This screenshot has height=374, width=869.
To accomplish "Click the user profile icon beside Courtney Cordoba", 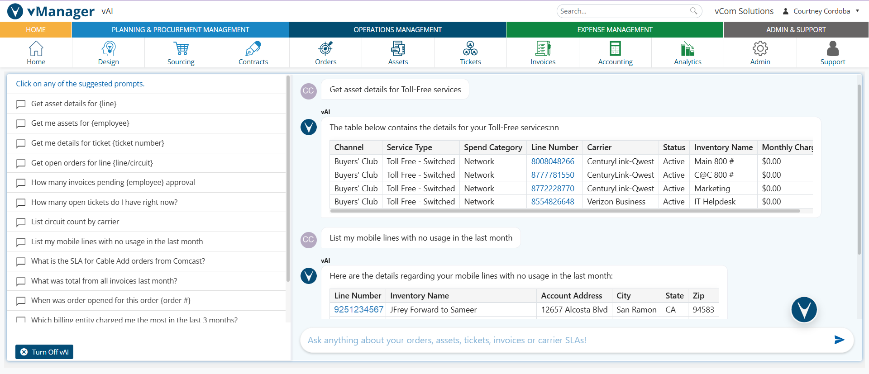I will coord(786,11).
